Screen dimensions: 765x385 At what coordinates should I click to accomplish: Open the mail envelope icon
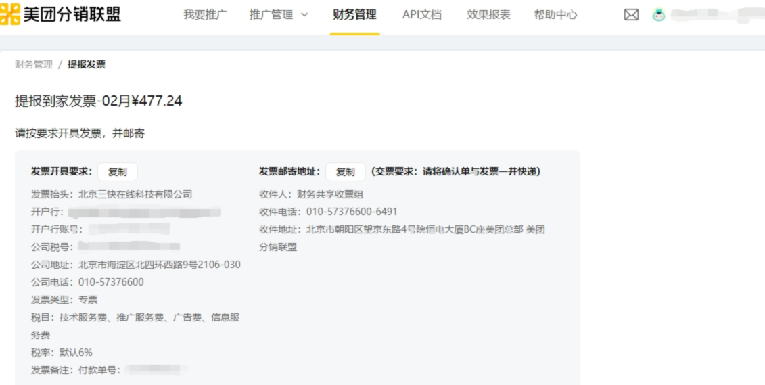[x=631, y=15]
